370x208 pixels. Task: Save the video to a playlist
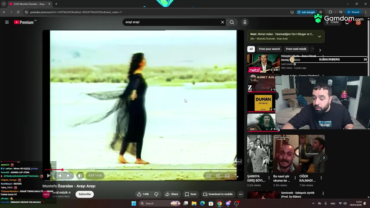190,194
